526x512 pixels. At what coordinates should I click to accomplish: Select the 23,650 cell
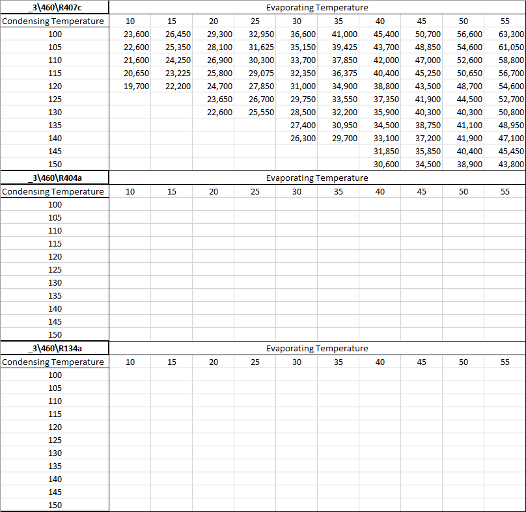(213, 100)
